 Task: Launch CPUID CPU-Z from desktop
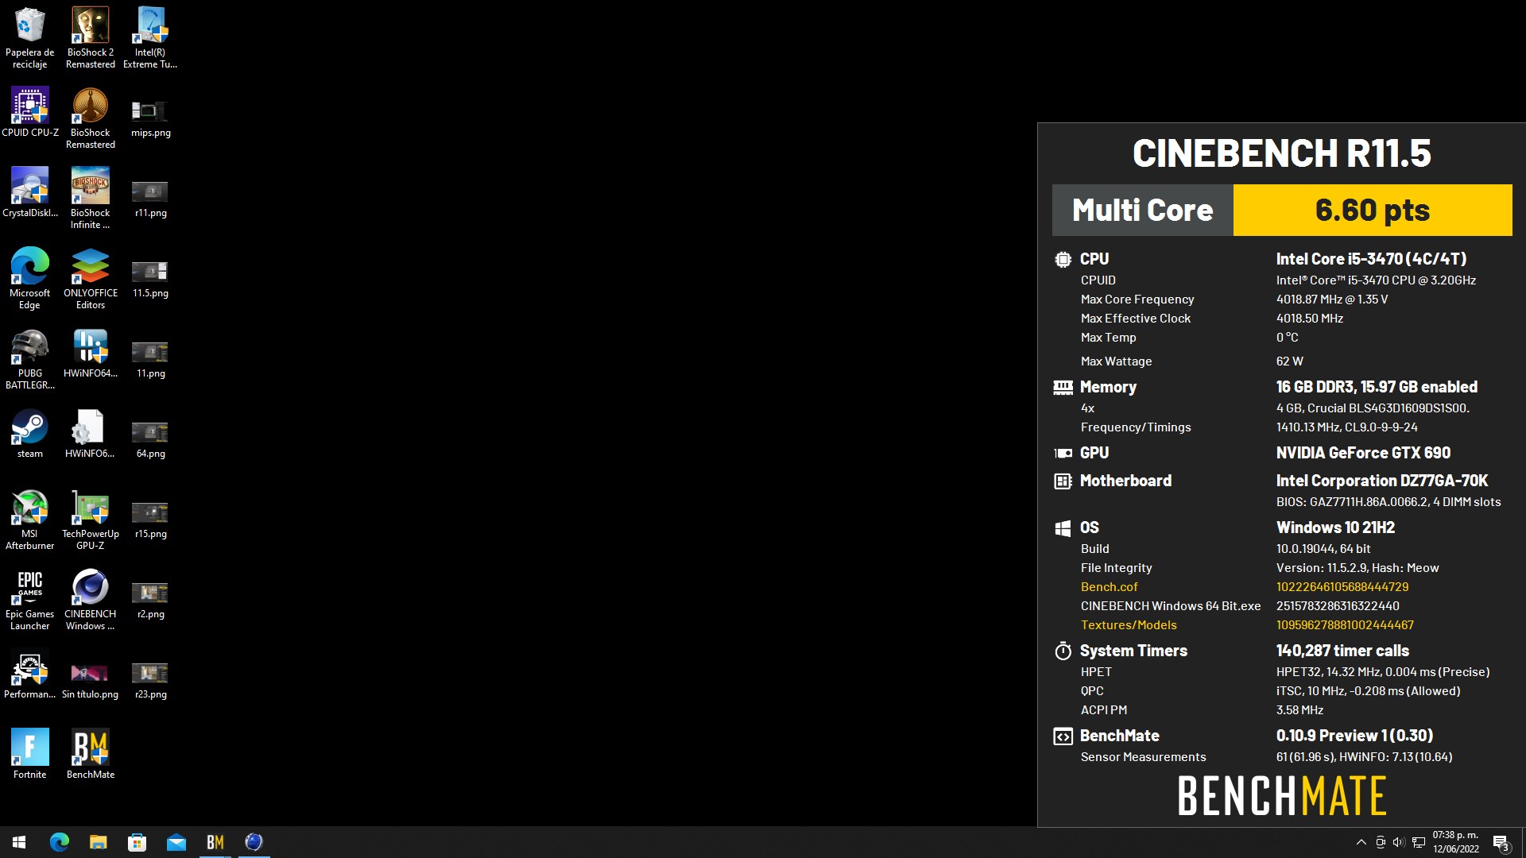pos(30,113)
